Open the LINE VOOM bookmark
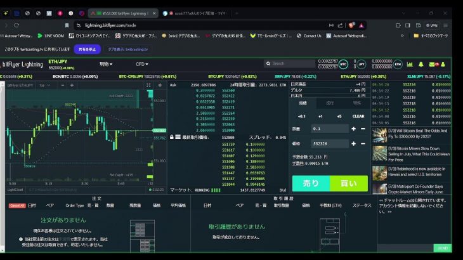463x260 pixels. click(x=51, y=36)
